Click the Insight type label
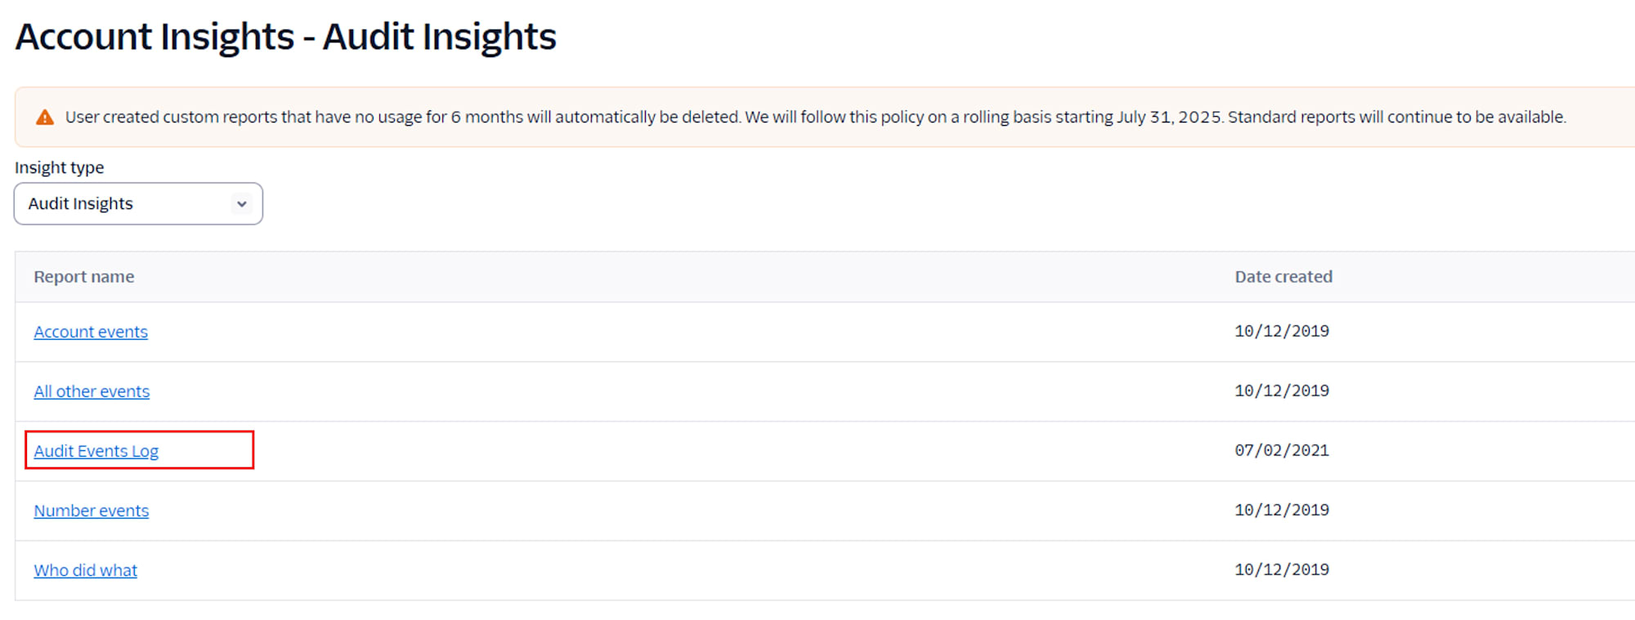1635x620 pixels. tap(60, 167)
